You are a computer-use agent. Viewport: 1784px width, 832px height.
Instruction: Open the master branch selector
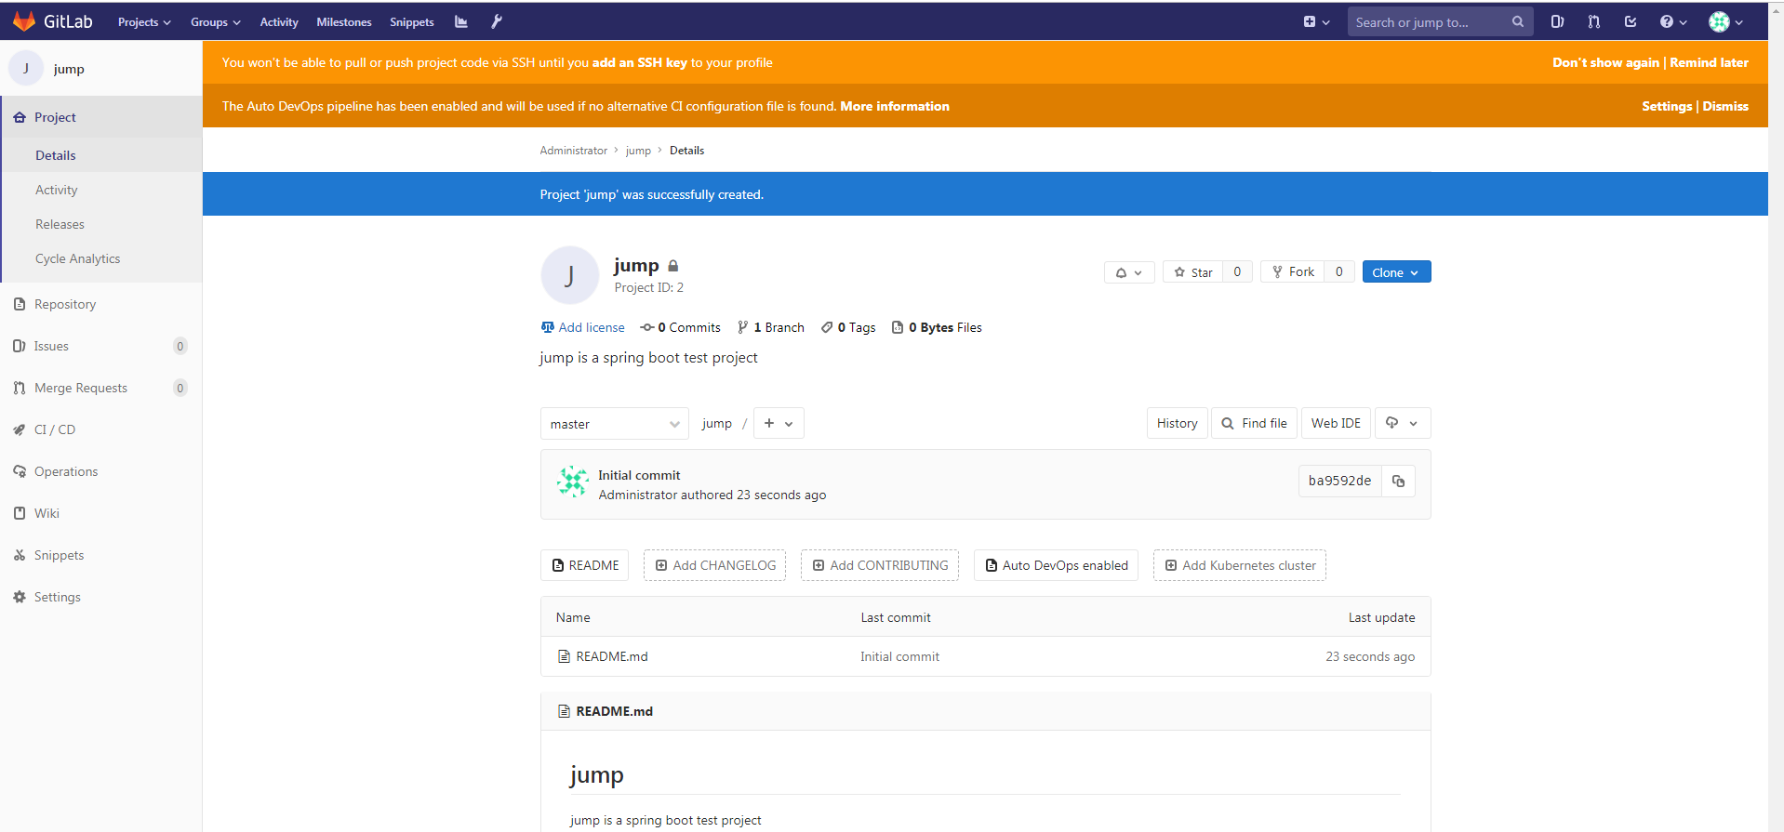point(615,424)
